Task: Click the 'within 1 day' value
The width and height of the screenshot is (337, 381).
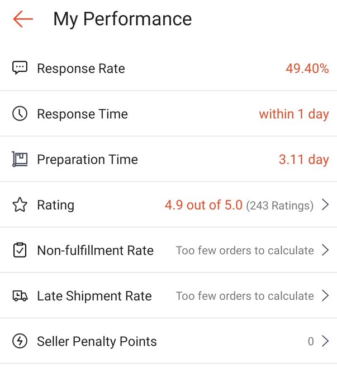Action: point(293,114)
